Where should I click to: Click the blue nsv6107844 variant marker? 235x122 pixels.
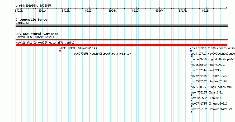pyautogui.click(x=191, y=73)
